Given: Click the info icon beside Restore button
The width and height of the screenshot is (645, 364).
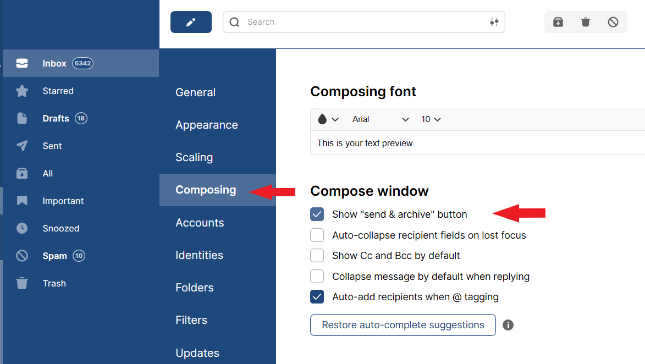Looking at the screenshot, I should pos(508,325).
